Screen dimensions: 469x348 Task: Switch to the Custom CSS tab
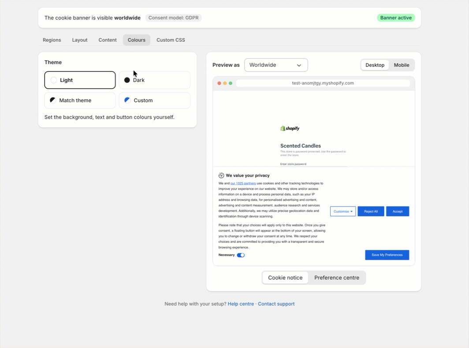click(171, 40)
